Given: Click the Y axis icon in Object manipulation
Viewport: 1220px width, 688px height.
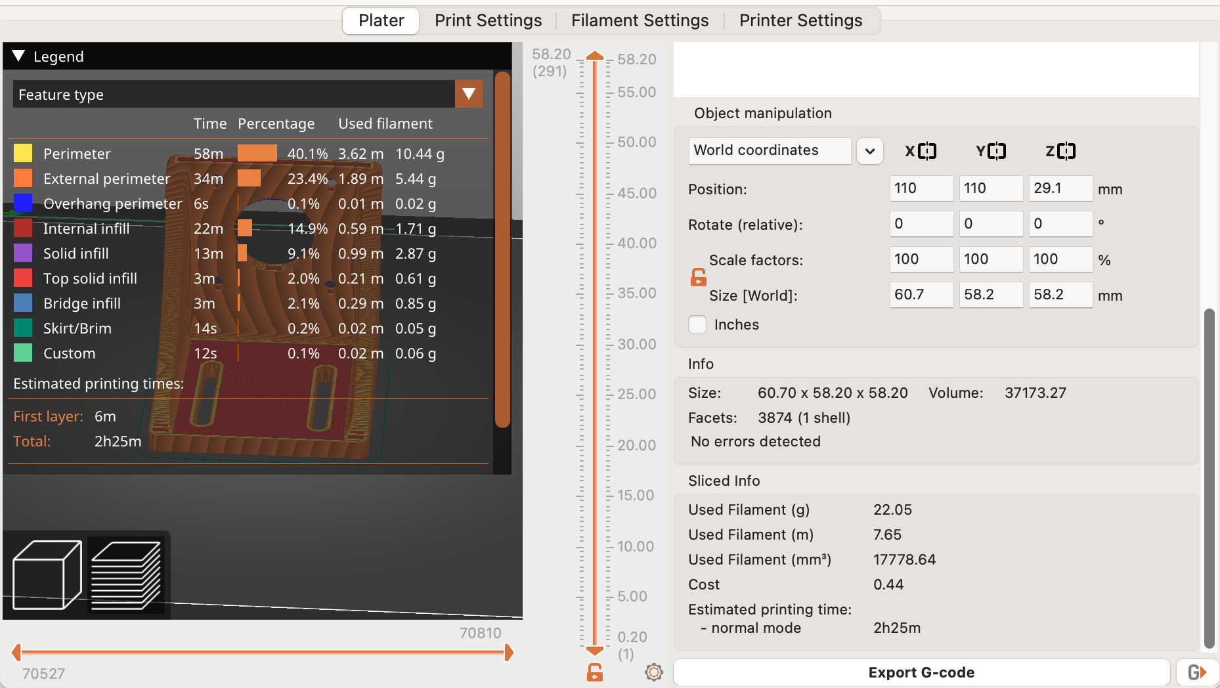Looking at the screenshot, I should (996, 150).
